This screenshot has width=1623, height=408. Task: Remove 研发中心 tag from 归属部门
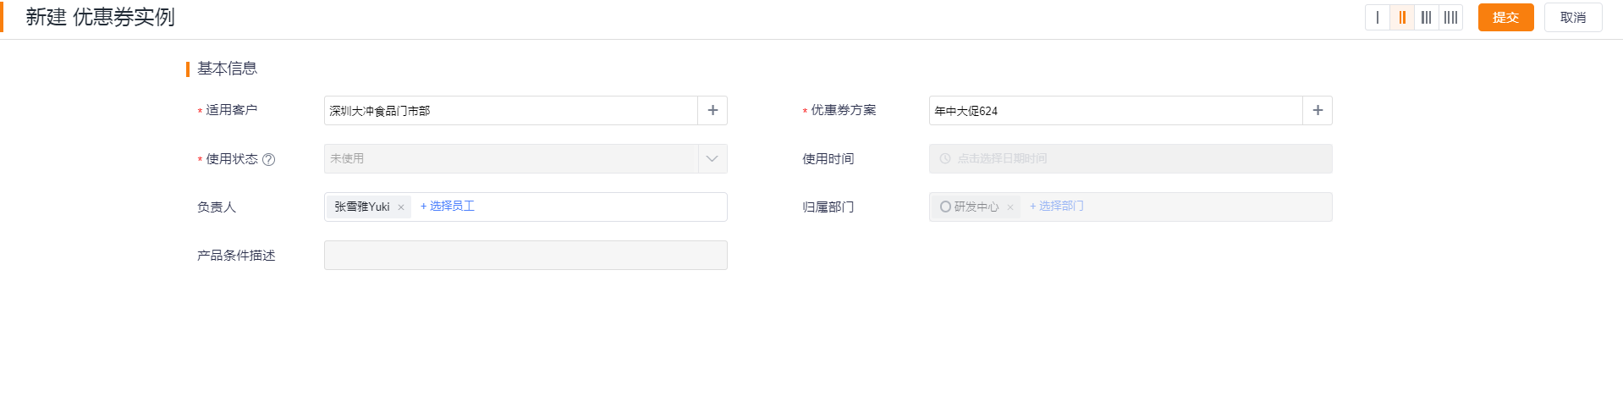(x=1010, y=207)
